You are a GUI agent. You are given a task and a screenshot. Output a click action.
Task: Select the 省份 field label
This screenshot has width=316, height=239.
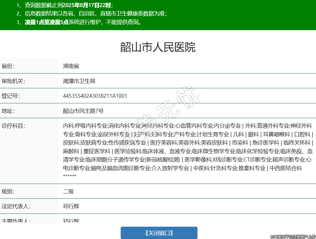tap(8, 66)
